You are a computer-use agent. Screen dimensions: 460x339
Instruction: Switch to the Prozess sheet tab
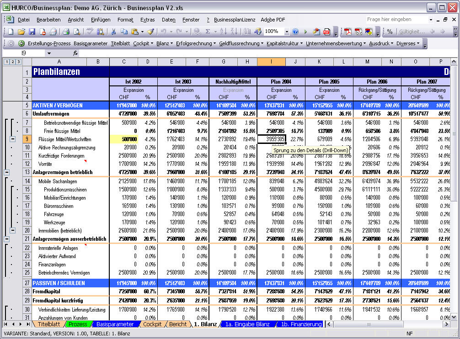click(x=78, y=324)
